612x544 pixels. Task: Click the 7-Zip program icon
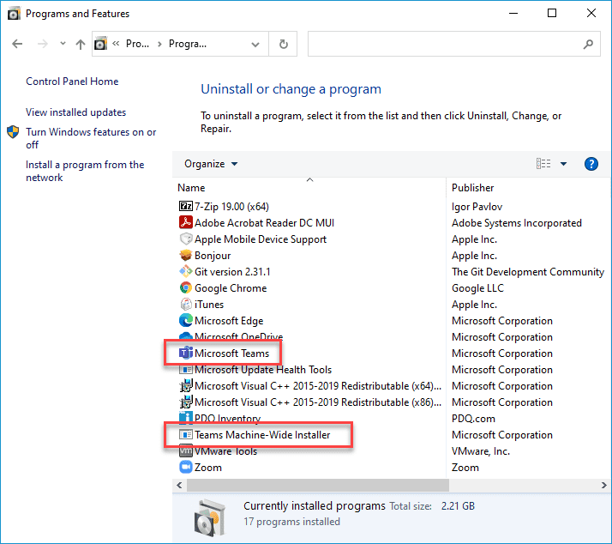(x=186, y=206)
